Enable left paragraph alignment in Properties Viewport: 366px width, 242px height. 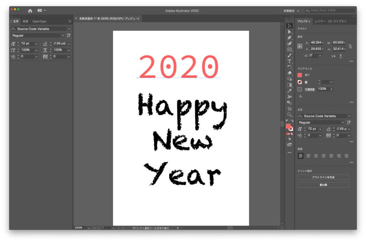pos(301,156)
